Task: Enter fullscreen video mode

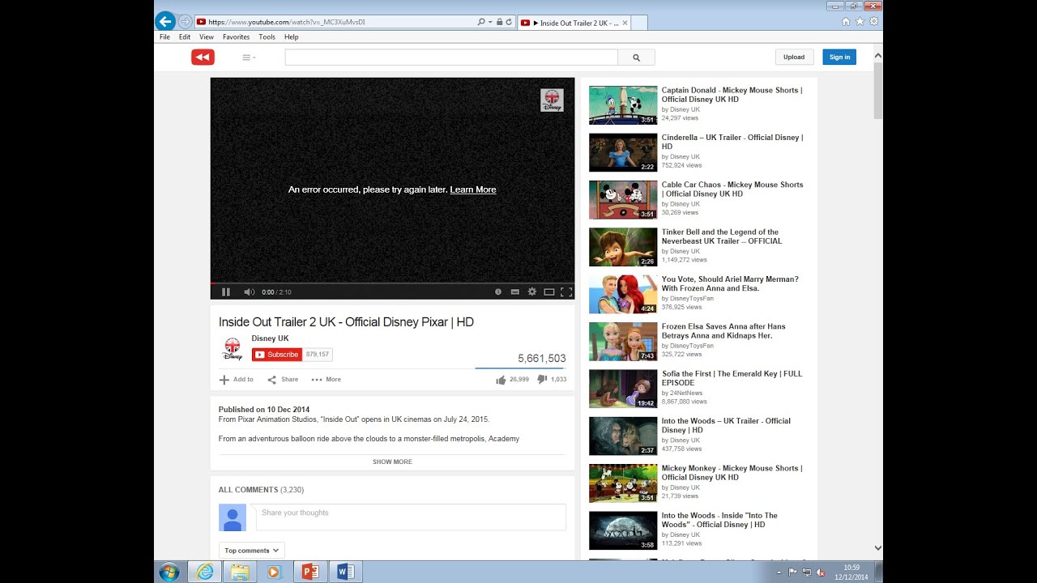Action: click(x=566, y=292)
